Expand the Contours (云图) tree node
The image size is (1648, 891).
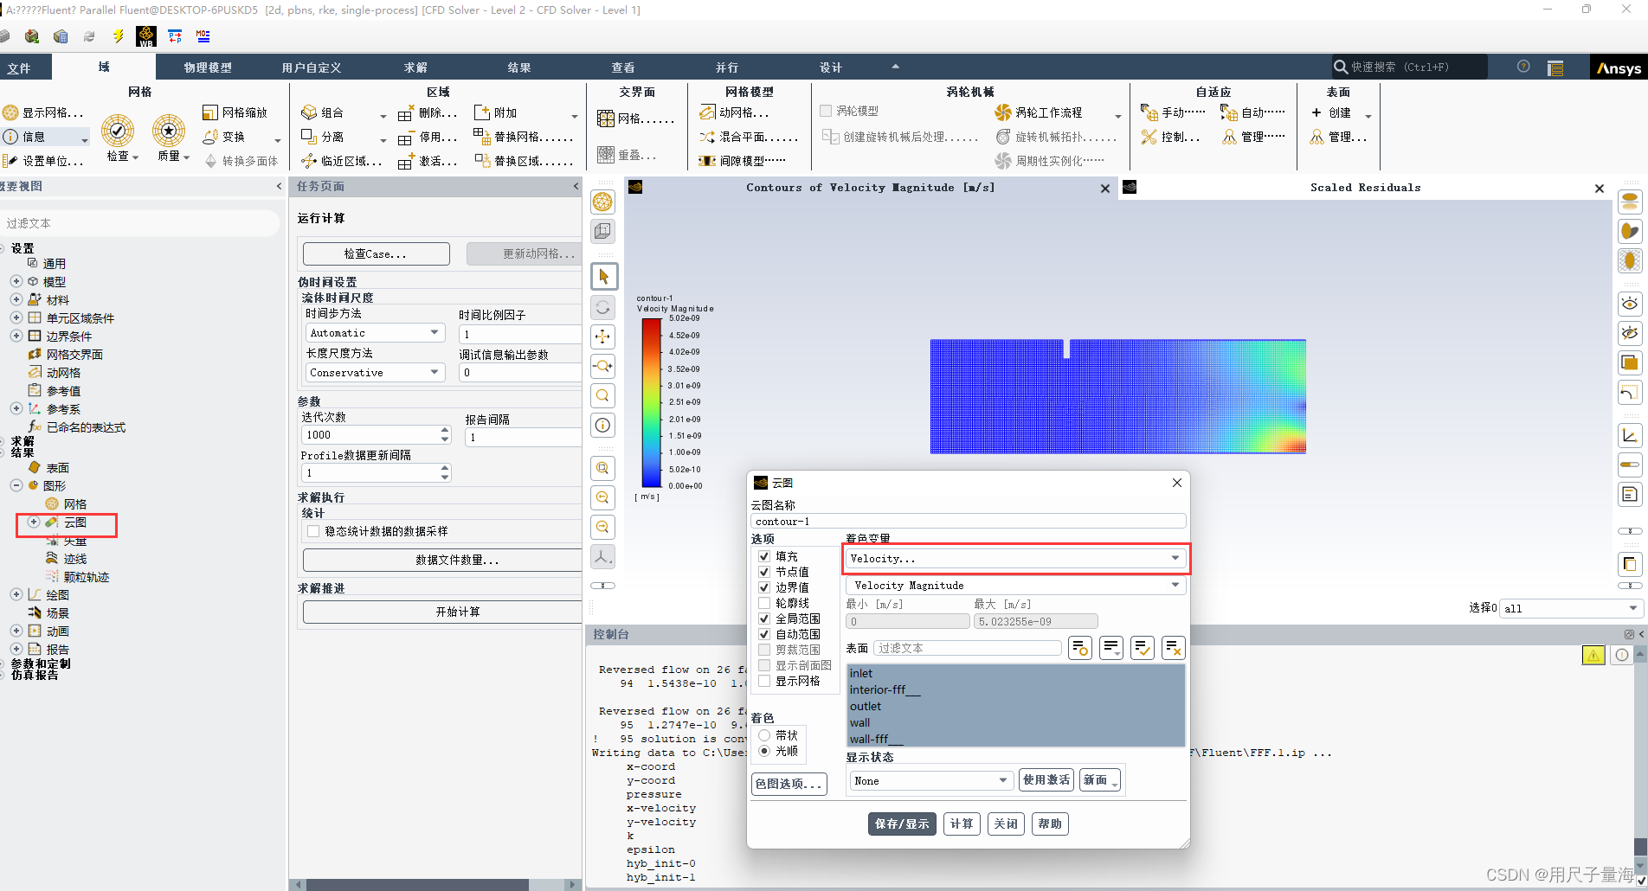click(x=34, y=522)
